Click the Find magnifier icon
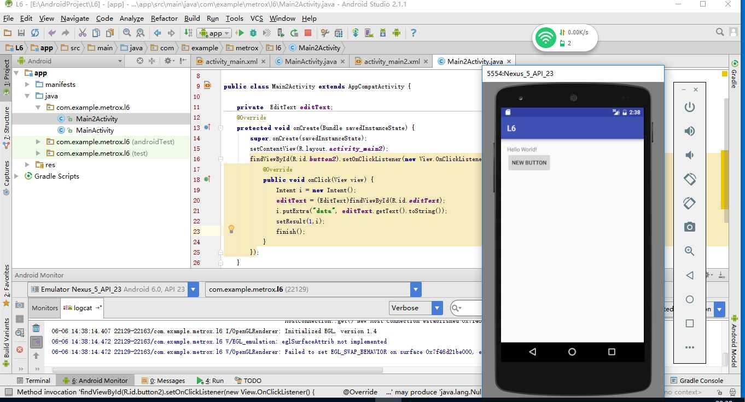This screenshot has width=745, height=402. pos(127,33)
